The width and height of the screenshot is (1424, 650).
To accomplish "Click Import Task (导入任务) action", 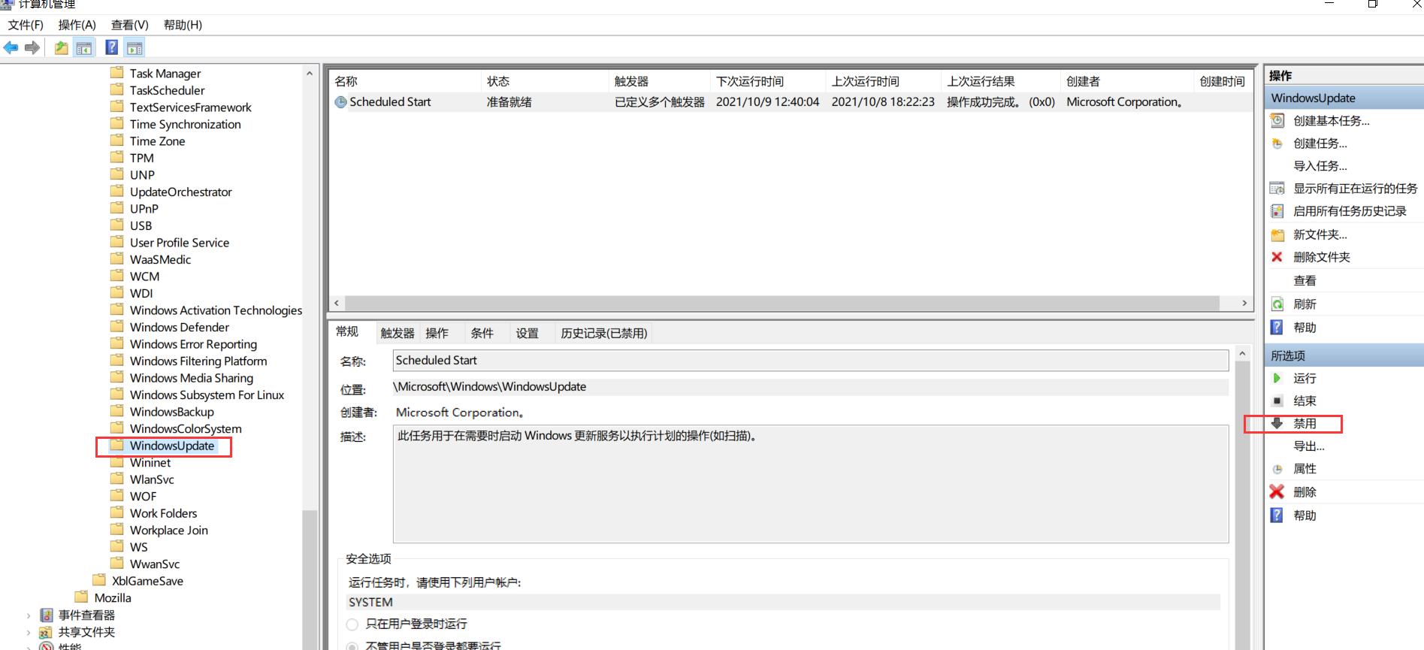I will [x=1320, y=166].
